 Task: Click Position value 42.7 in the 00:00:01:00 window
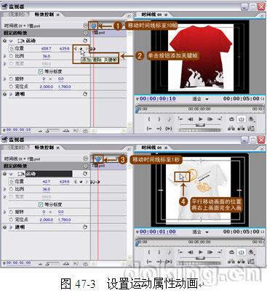(x=47, y=182)
